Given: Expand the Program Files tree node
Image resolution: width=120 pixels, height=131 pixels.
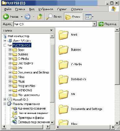Looking at the screenshot, I should pos(10,86).
